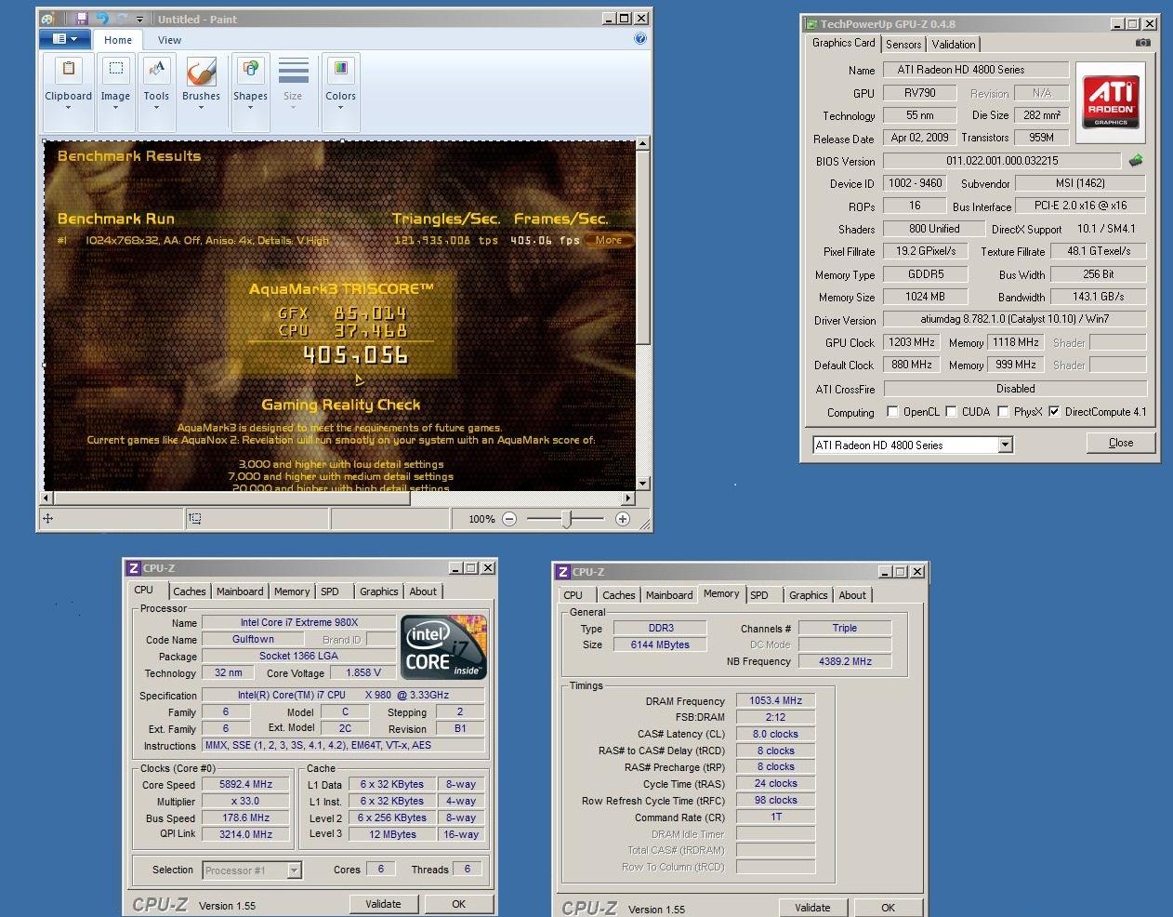Expand the Colors group dropdown arrow
Image resolution: width=1173 pixels, height=917 pixels.
340,108
